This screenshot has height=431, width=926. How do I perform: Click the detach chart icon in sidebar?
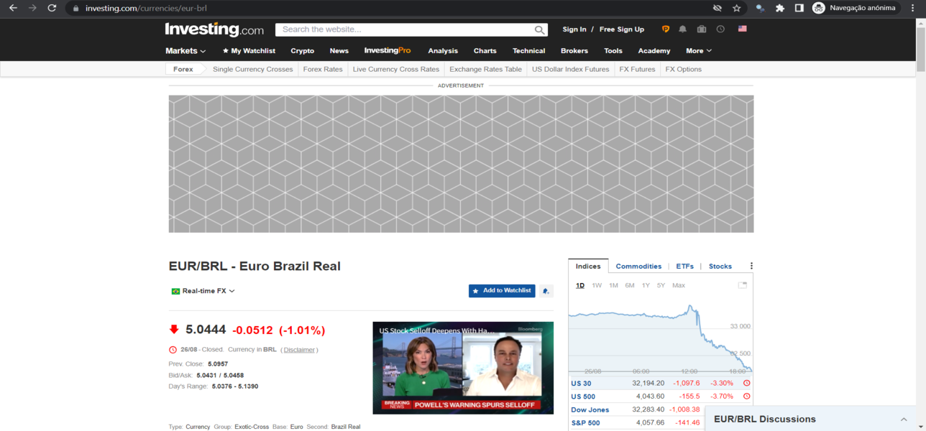(x=743, y=285)
